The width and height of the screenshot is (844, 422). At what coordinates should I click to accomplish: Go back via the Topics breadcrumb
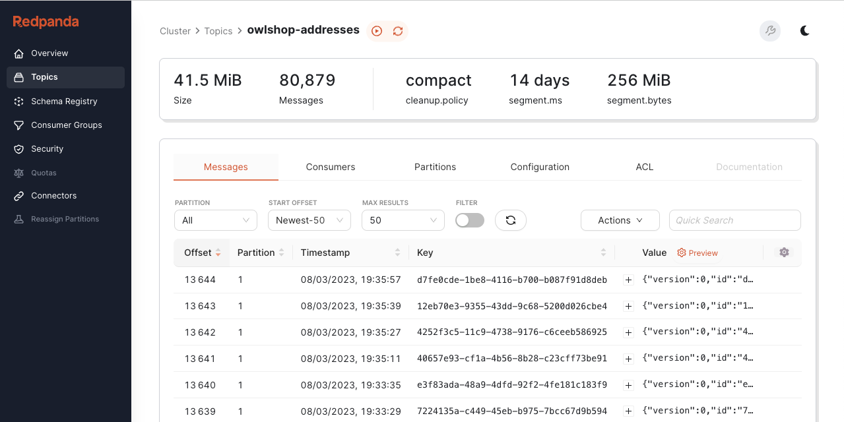pos(218,30)
